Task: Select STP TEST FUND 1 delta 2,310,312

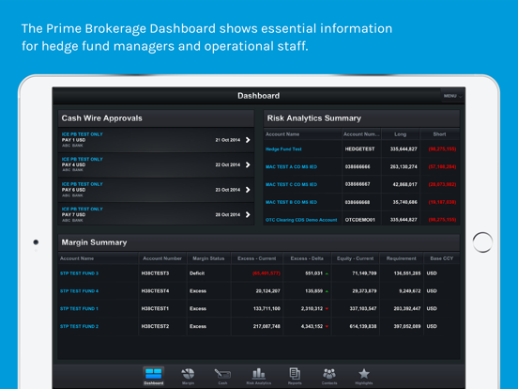Action: pyautogui.click(x=312, y=308)
